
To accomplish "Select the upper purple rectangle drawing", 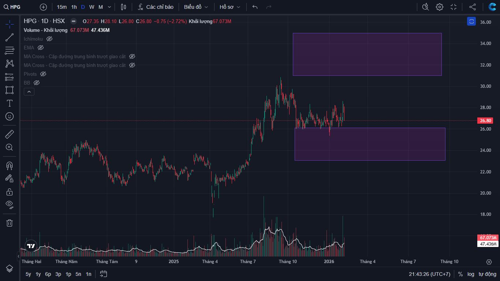I will tap(367, 54).
